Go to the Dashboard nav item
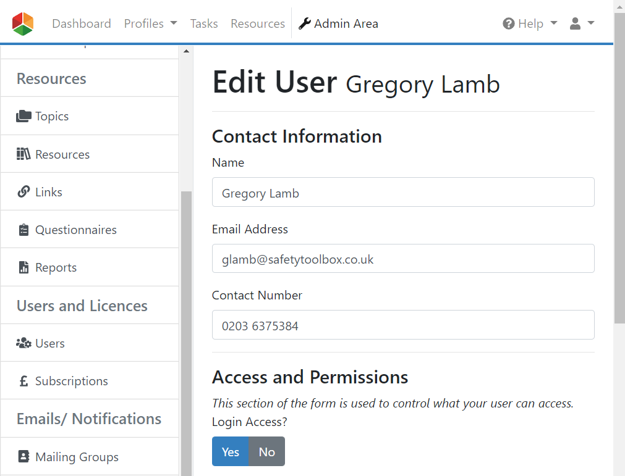625x476 pixels. [82, 24]
